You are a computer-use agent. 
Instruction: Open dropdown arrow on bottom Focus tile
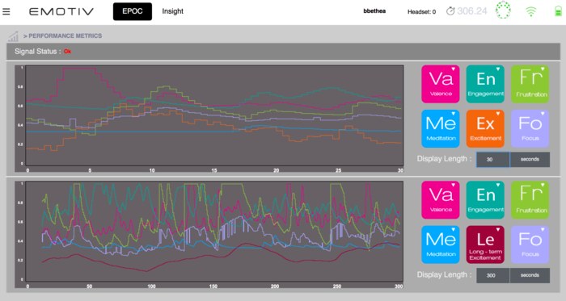click(543, 230)
